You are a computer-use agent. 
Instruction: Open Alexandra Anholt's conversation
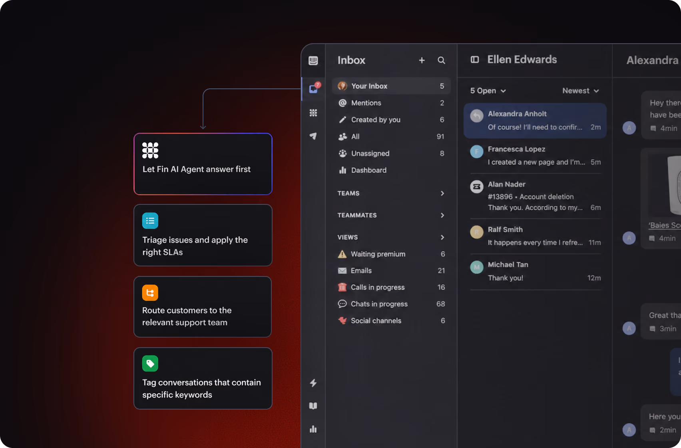tap(535, 120)
